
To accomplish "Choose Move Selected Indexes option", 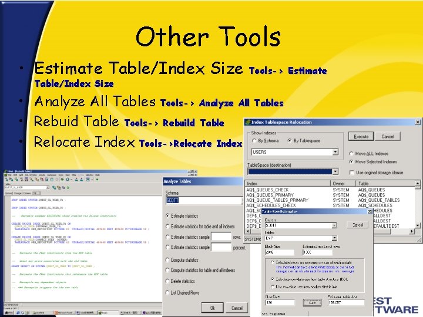I will click(351, 162).
